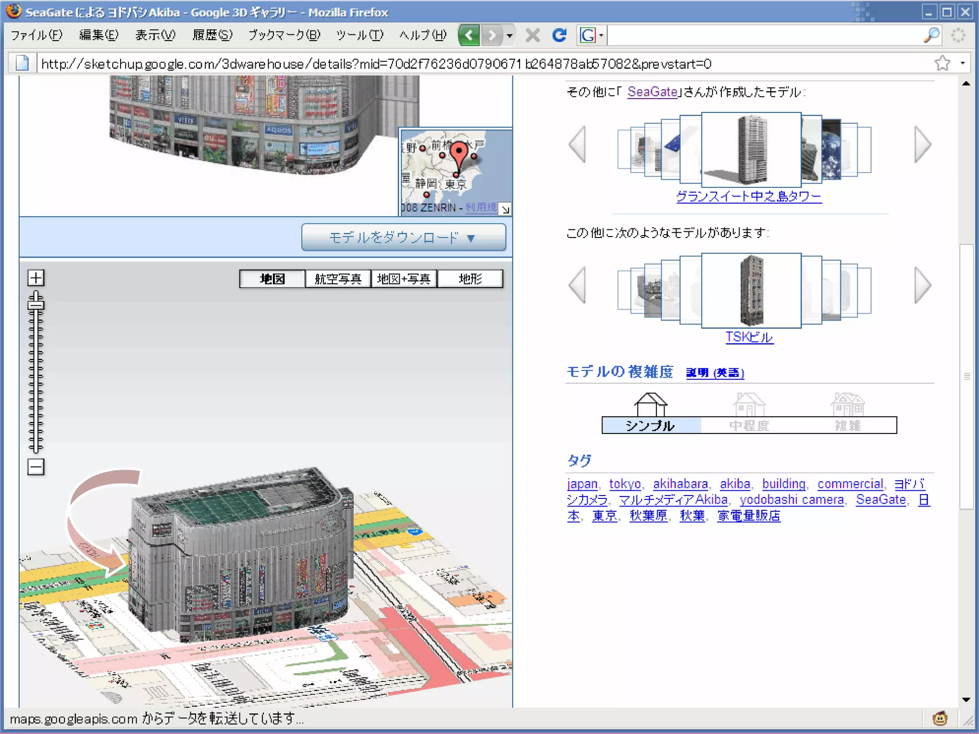
Task: Expand the モデルをダウンロード dropdown
Action: [x=403, y=237]
